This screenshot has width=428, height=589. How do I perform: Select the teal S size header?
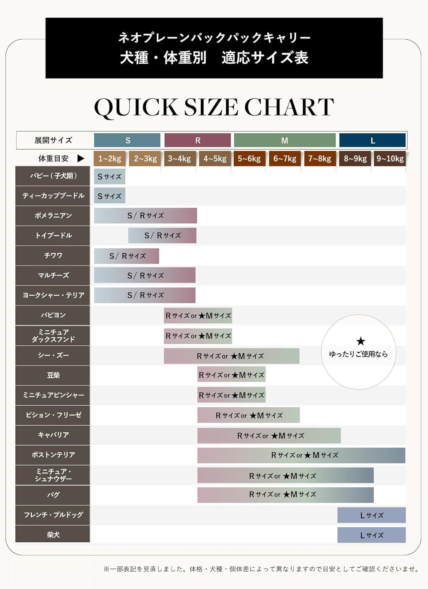coord(127,140)
